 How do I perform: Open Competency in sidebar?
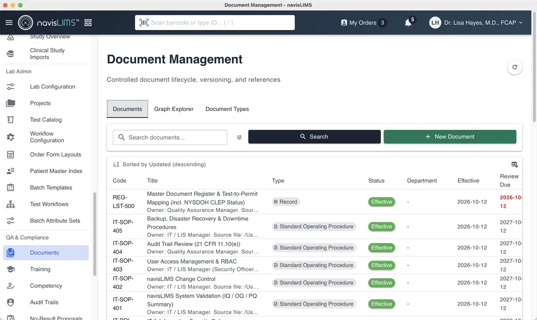(46, 286)
